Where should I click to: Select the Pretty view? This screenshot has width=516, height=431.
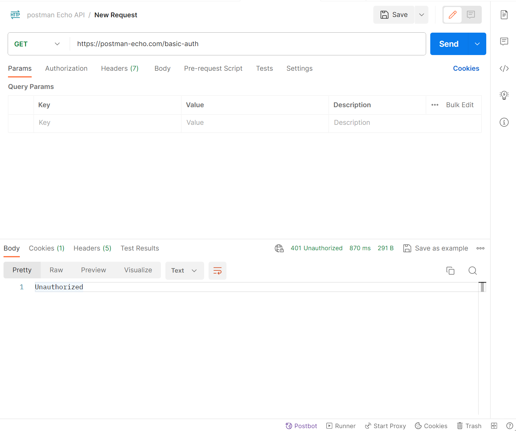click(22, 270)
